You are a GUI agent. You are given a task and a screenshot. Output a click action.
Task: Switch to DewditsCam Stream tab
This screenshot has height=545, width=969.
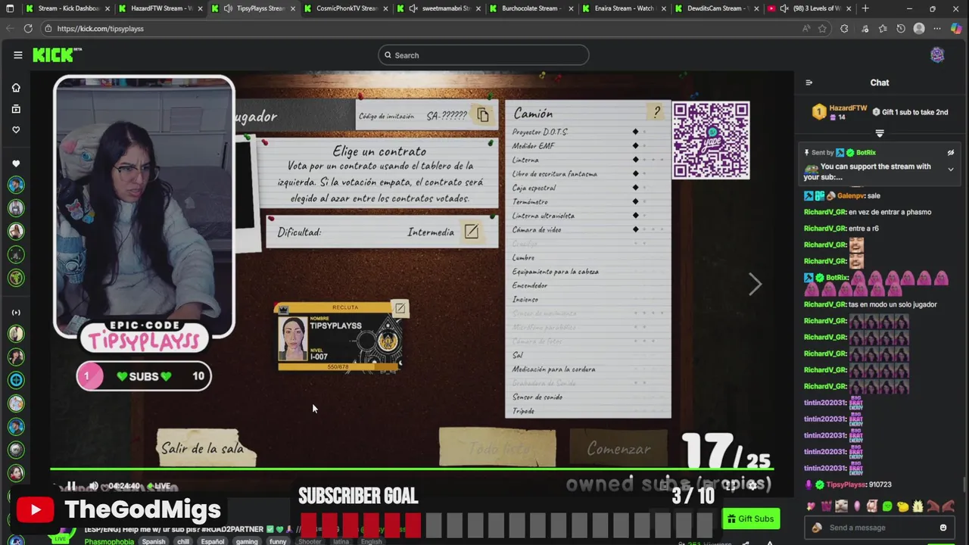pos(716,8)
